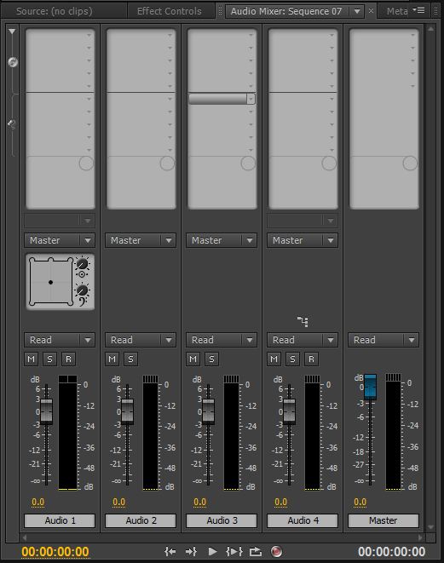
Task: Mute track Audio 2
Action: (112, 359)
